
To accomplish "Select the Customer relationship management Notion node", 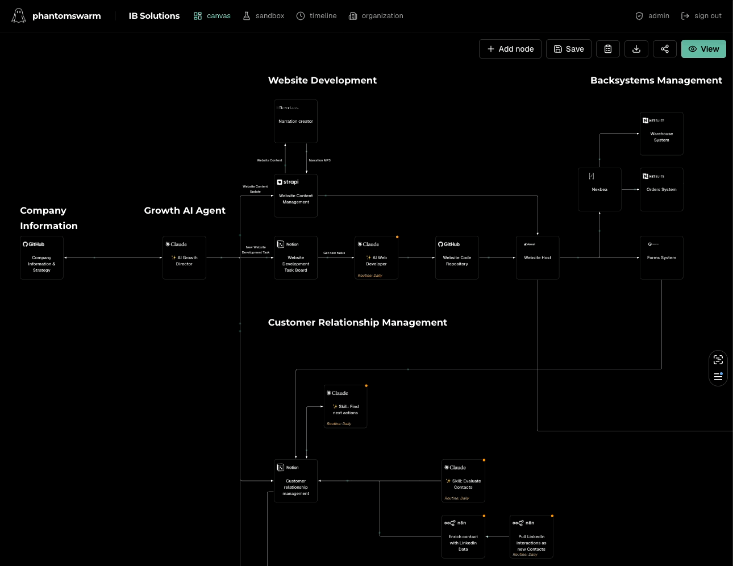I will coord(295,481).
